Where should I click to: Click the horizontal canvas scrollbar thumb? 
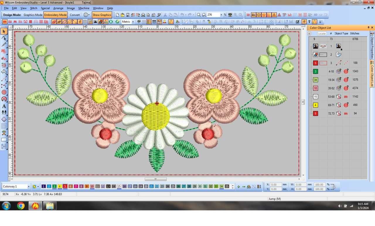pos(156,179)
